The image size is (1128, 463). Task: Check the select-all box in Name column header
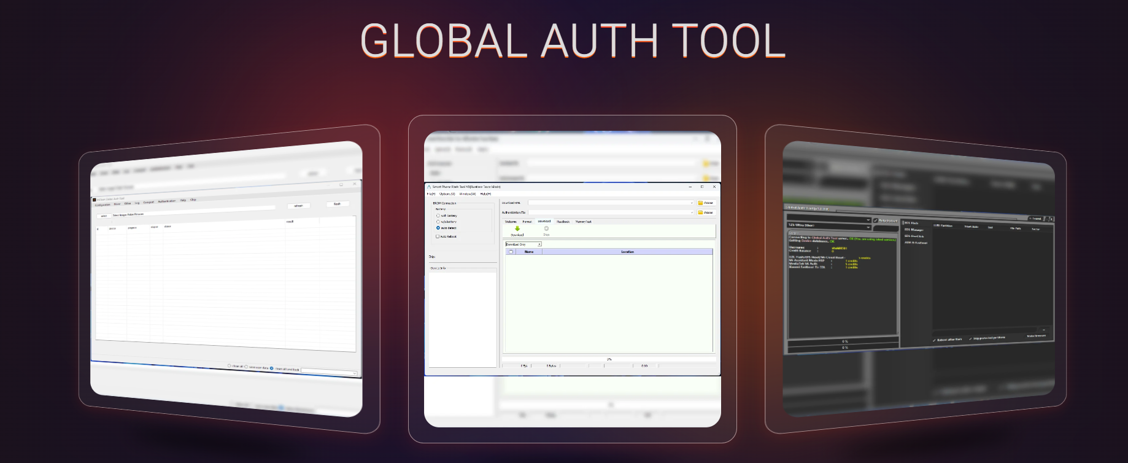coord(511,252)
